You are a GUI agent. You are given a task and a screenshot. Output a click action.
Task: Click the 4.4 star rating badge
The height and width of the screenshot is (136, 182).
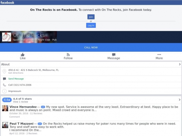pos(7,100)
